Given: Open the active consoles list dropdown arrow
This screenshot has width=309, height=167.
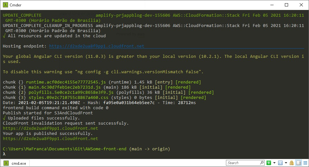Looking at the screenshot, I should [286, 163].
